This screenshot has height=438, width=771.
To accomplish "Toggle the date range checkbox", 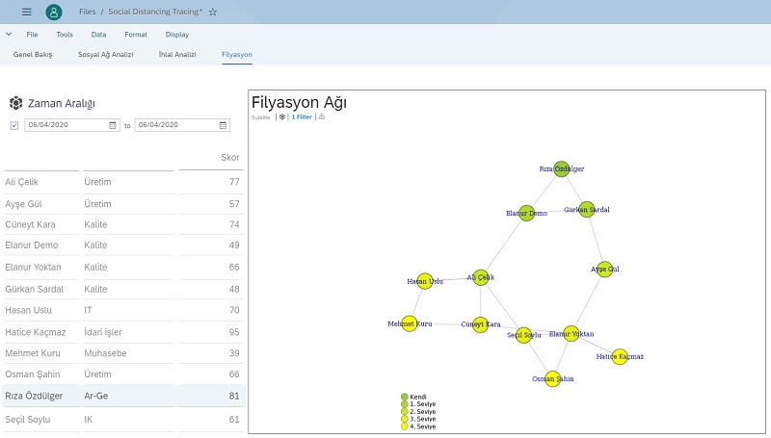I will (x=14, y=125).
